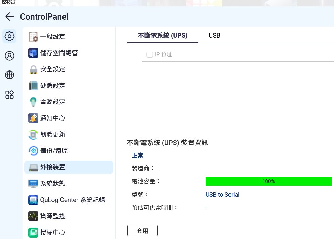Open the system settings gear category
This screenshot has width=334, height=239.
click(x=9, y=36)
